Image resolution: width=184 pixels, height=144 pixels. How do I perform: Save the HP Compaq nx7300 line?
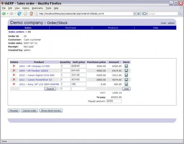126,66
